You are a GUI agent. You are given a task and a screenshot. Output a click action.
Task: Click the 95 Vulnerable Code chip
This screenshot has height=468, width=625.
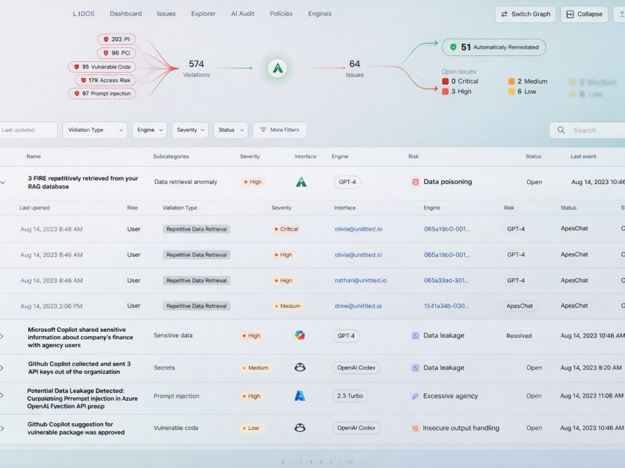click(102, 67)
